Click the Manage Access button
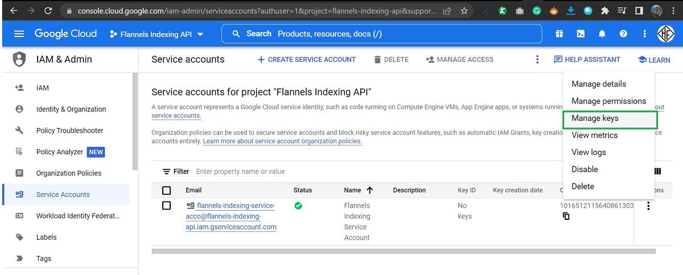Screen dimensions: 683x275 (x=459, y=59)
